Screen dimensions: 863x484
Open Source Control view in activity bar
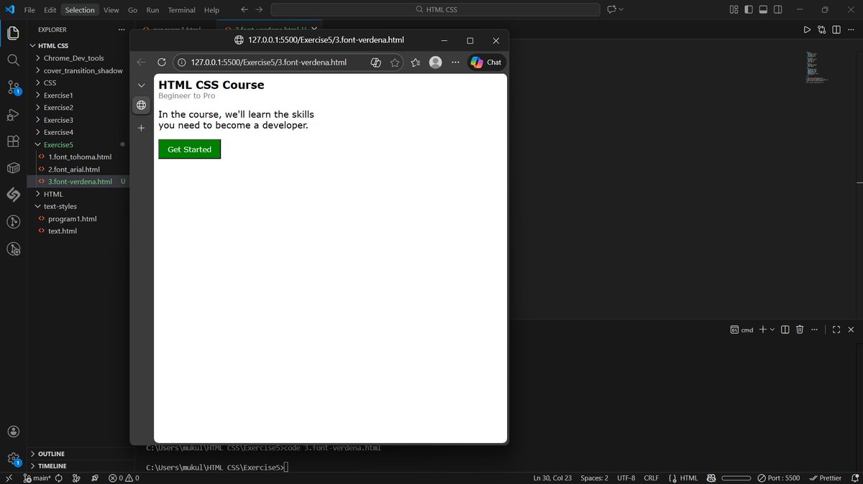13,87
